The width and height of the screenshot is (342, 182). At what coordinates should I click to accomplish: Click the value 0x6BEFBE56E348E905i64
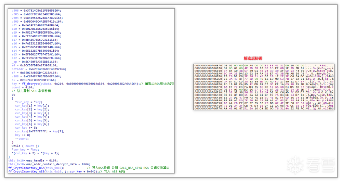click(42, 14)
